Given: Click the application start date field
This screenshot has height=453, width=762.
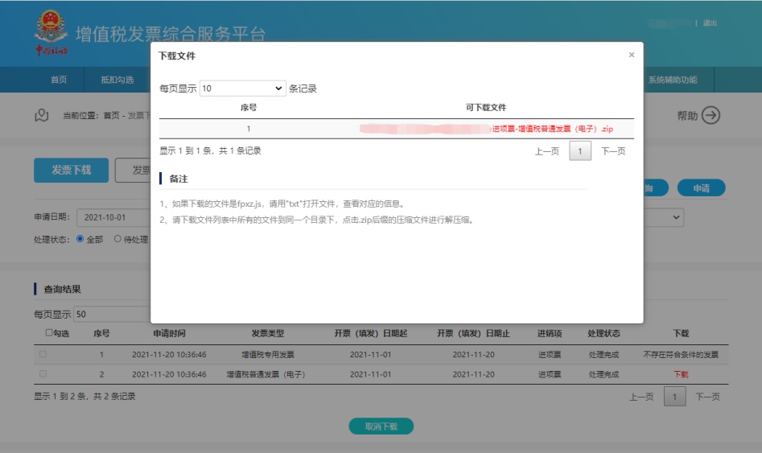Looking at the screenshot, I should (x=113, y=217).
